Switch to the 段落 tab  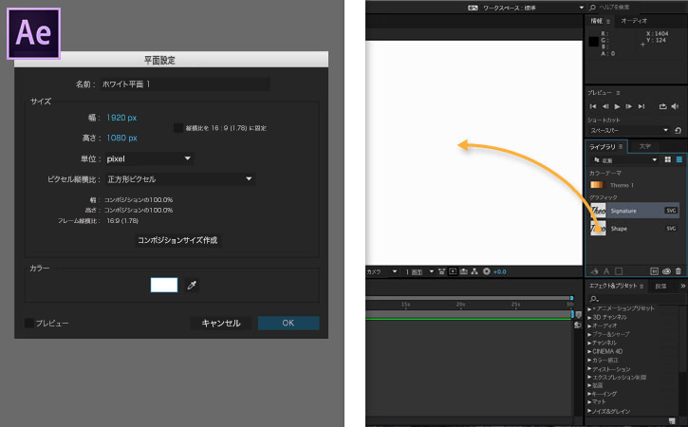pos(660,287)
